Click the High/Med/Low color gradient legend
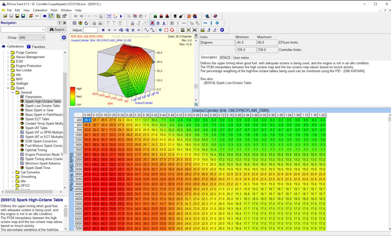391x236 pixels. tap(73, 96)
